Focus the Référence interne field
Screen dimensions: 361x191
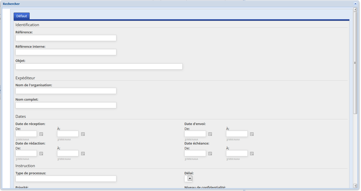click(66, 52)
